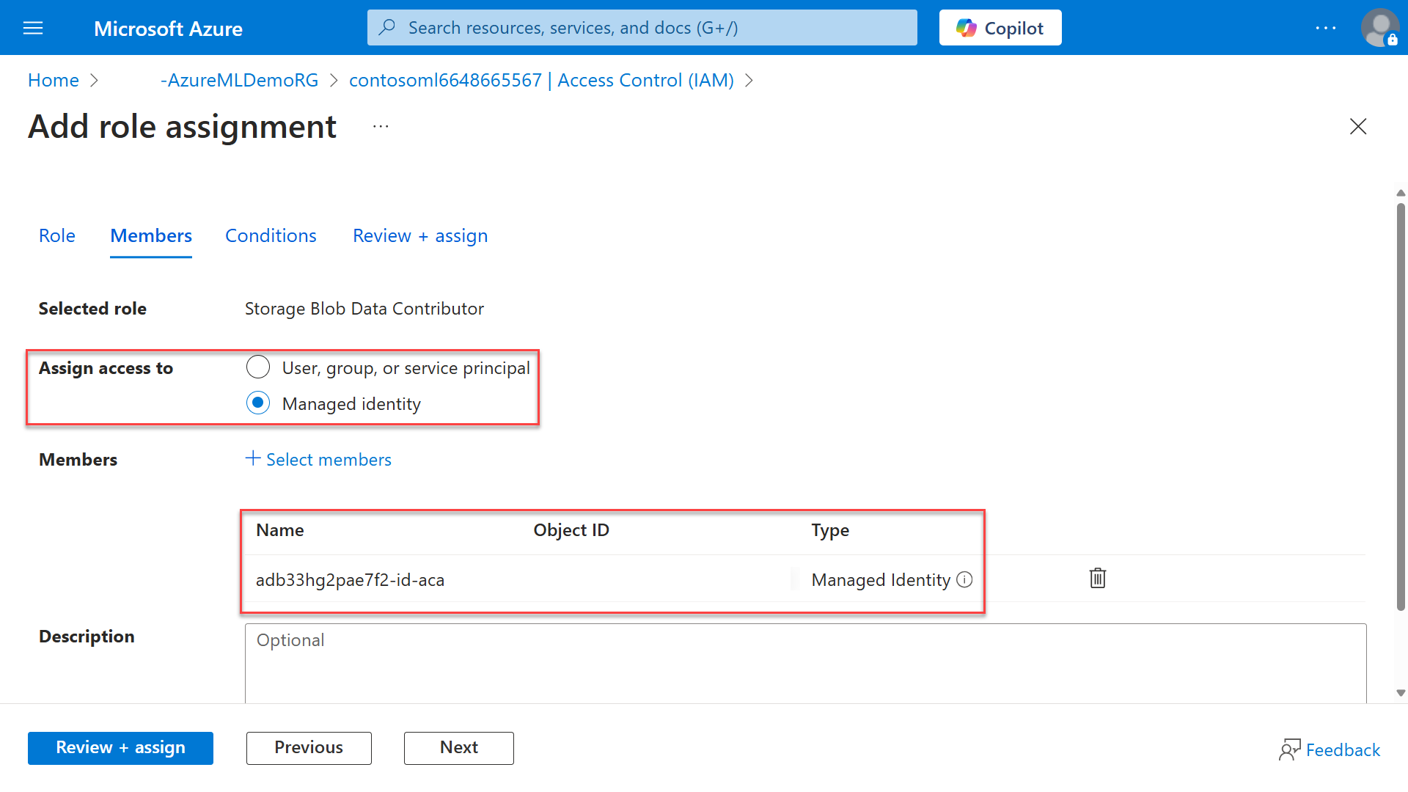Click the Next button
Screen dimensions: 1408x792
pos(458,747)
